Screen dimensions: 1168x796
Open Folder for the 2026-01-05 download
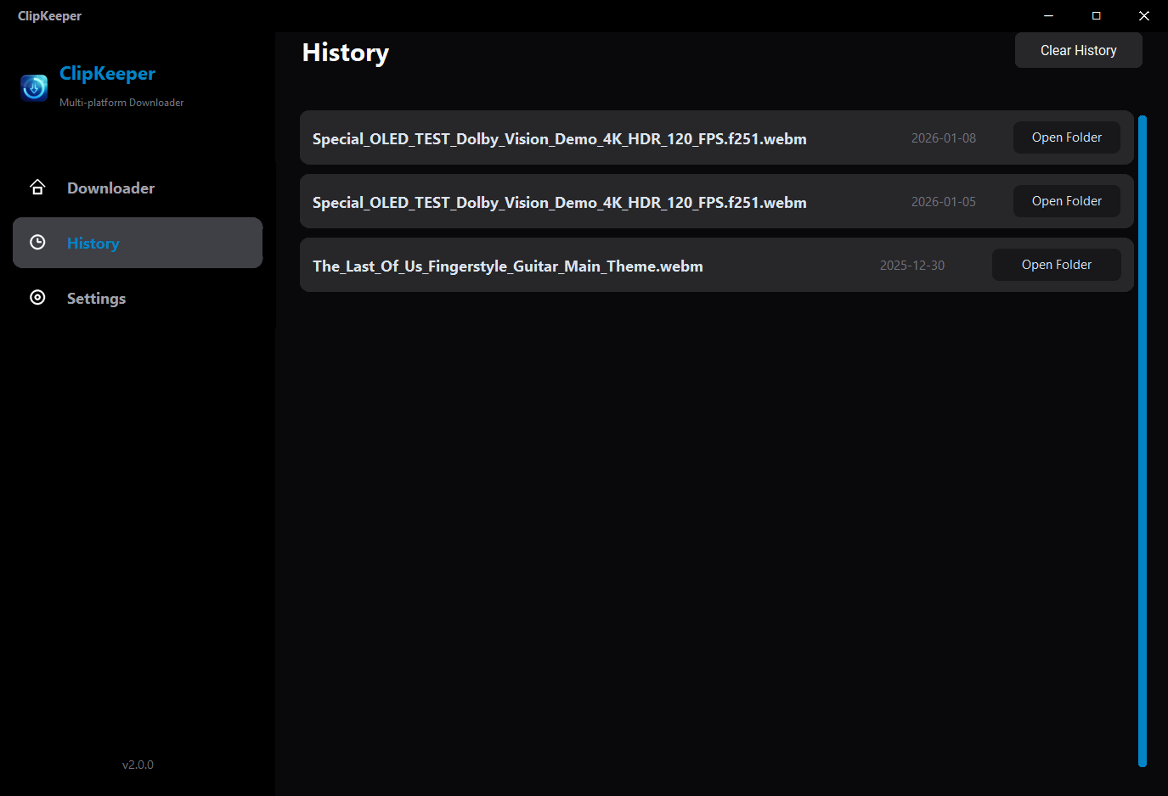[x=1066, y=201]
